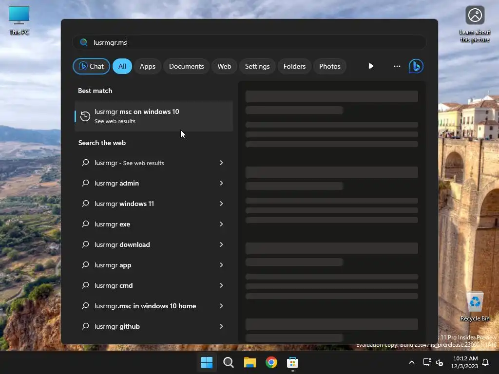
Task: Select lusrmgr admin web suggestion
Action: [154, 183]
